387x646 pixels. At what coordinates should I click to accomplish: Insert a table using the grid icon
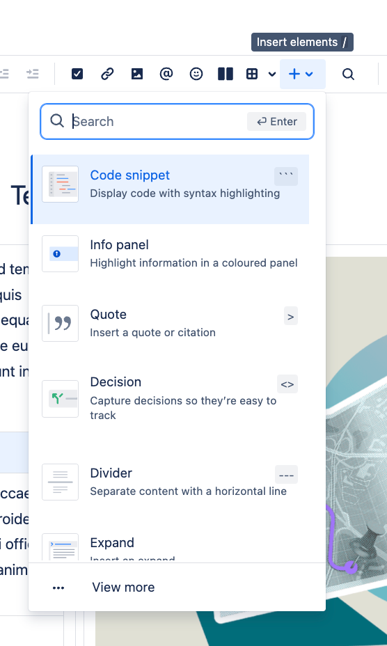(252, 74)
